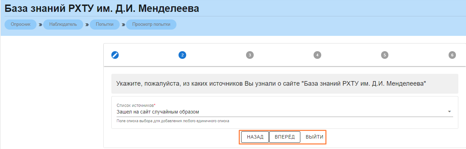Jump to step 3 circle
Viewport: 466px width, 149px height.
click(250, 55)
